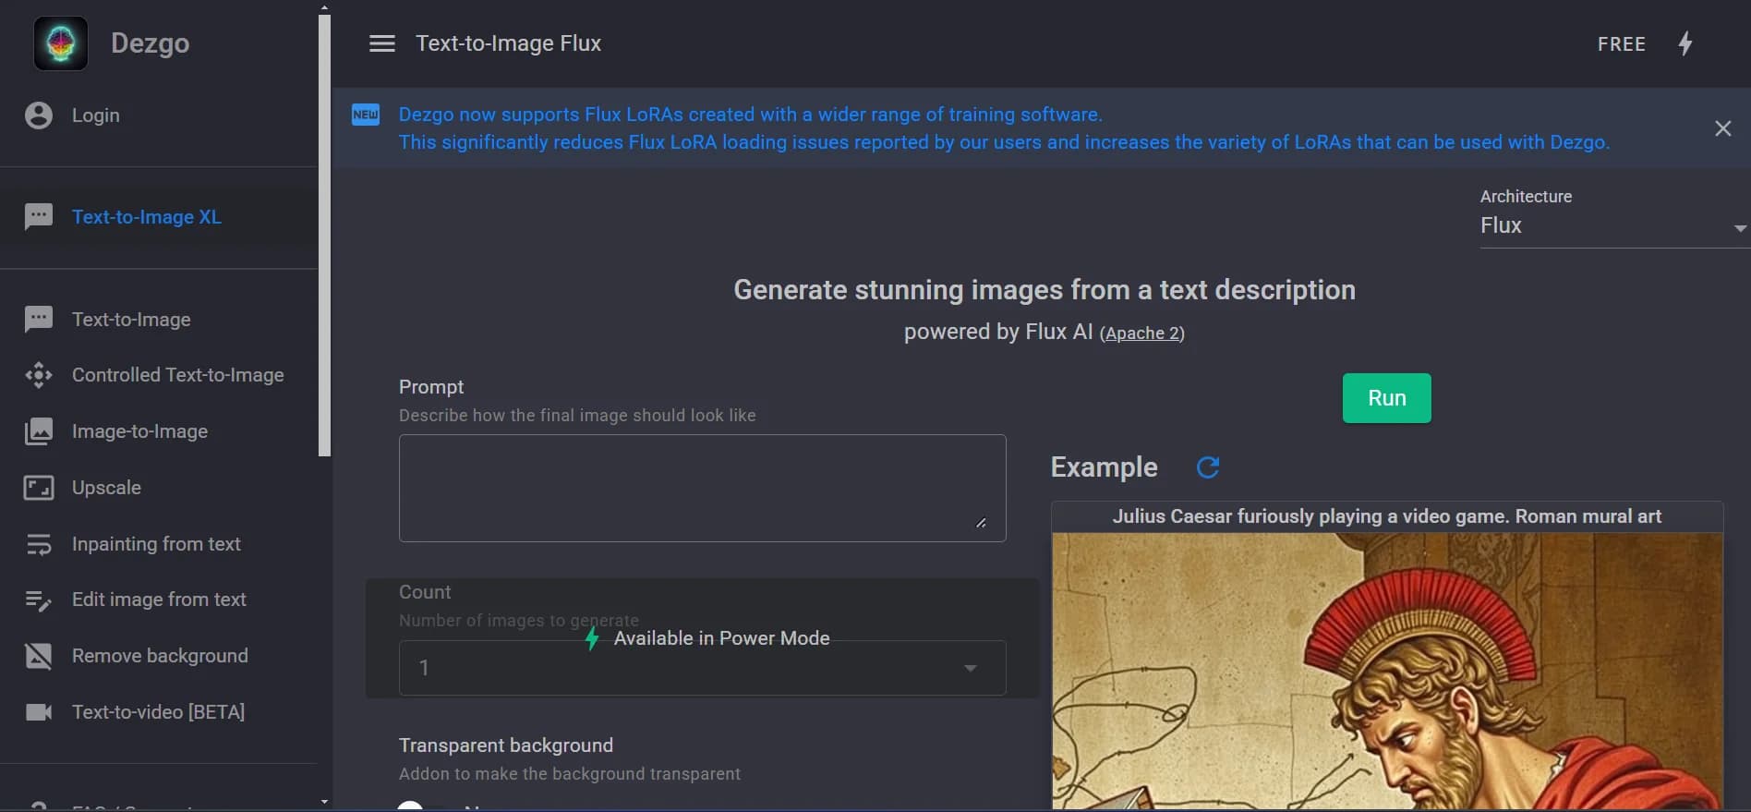Click the Login account icon
This screenshot has width=1751, height=812.
39,115
